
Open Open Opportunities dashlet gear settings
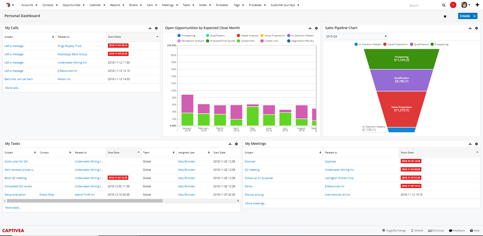coord(316,28)
